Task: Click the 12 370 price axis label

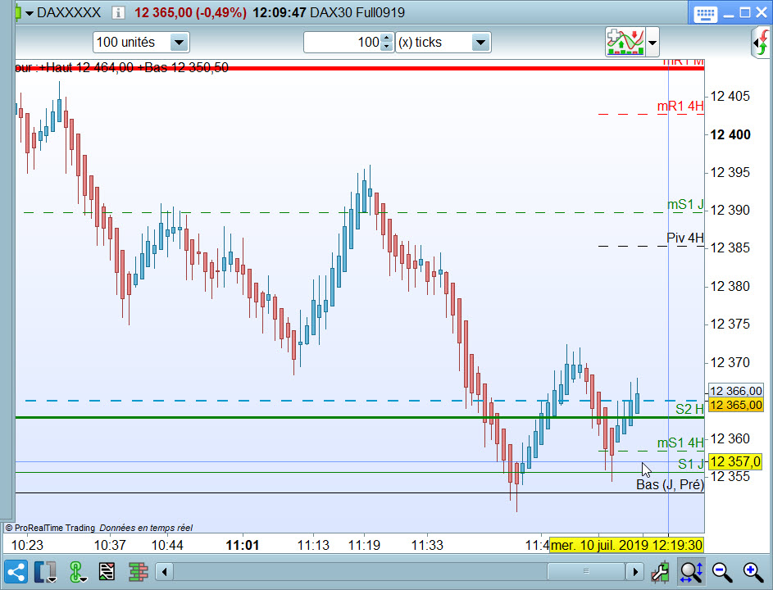Action: 730,363
